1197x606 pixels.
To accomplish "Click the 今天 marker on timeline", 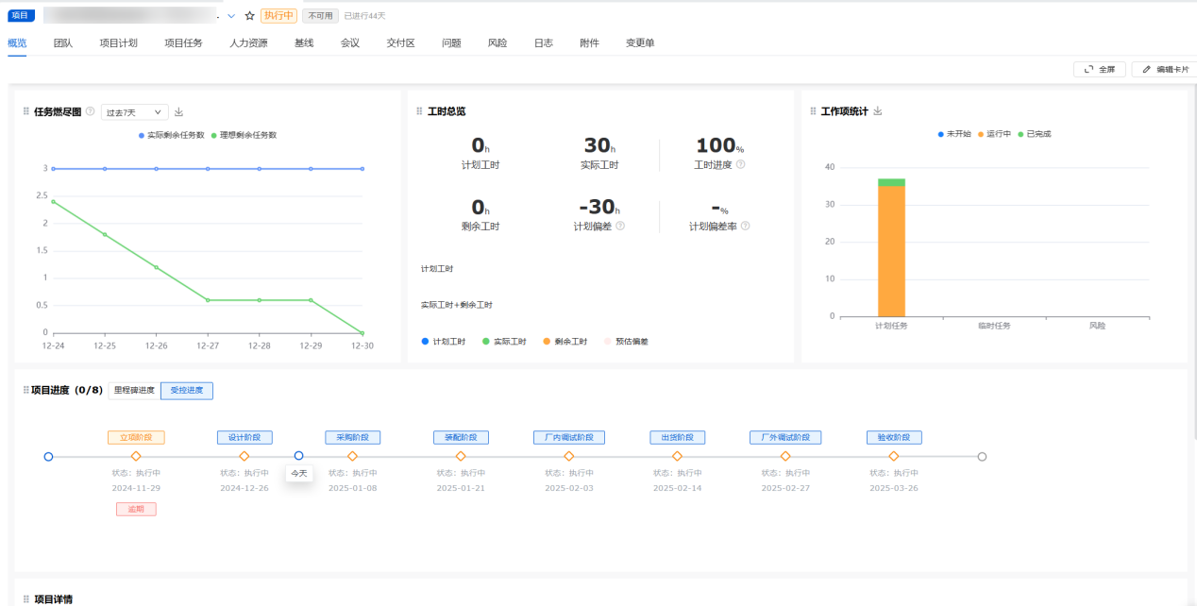I will [299, 474].
